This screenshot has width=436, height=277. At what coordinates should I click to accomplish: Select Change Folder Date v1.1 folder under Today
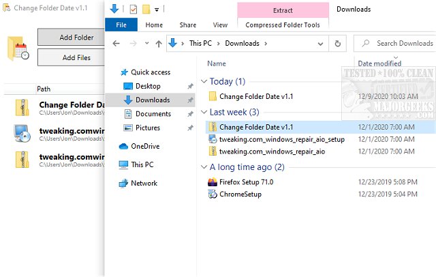tap(256, 97)
